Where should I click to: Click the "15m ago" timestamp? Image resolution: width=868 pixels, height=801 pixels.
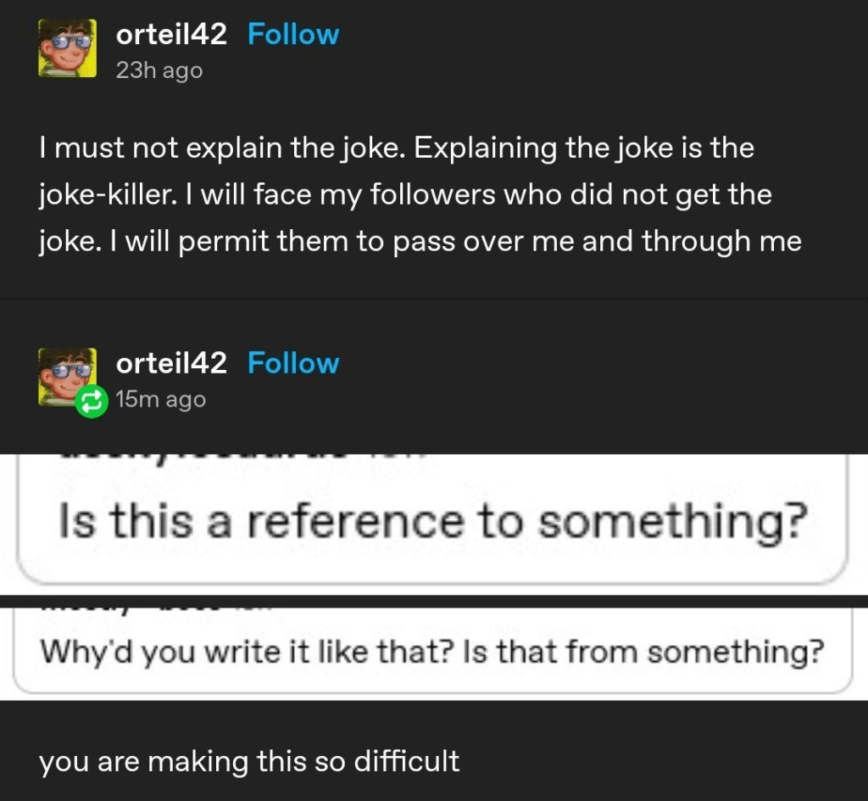tap(161, 399)
